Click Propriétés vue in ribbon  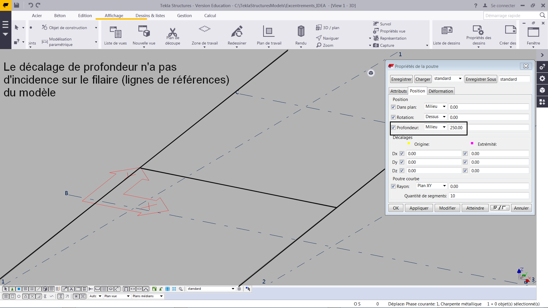tap(389, 31)
